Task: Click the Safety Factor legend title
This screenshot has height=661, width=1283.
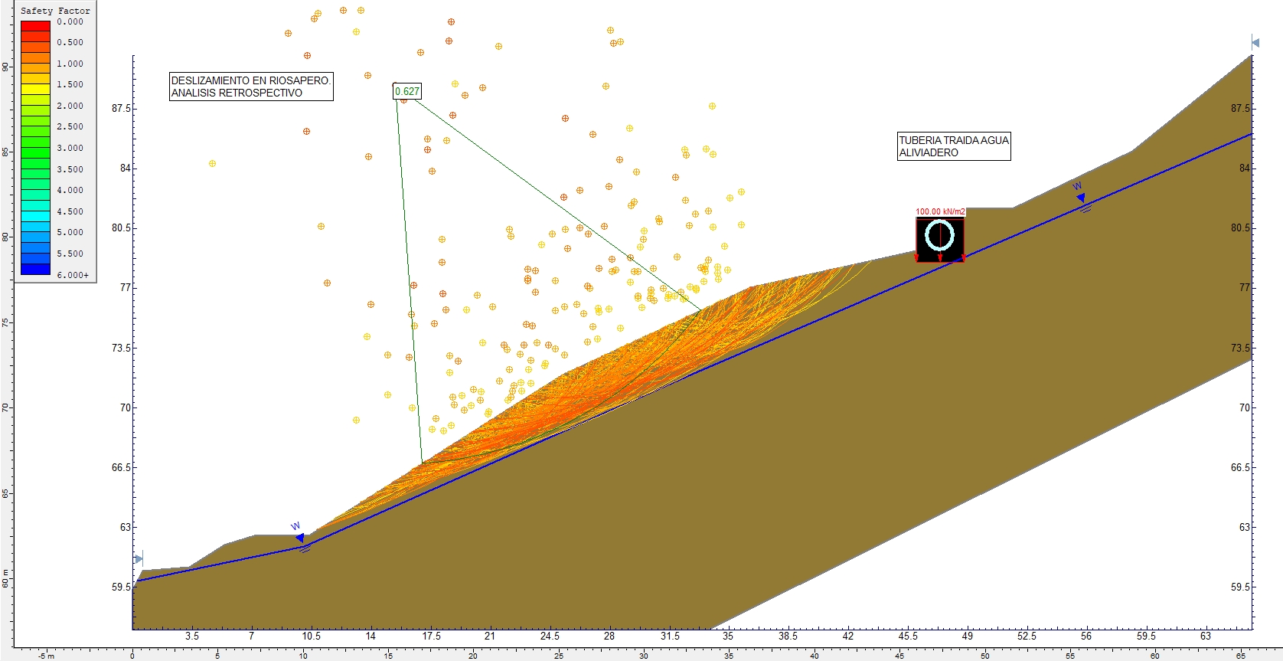Action: [x=55, y=11]
